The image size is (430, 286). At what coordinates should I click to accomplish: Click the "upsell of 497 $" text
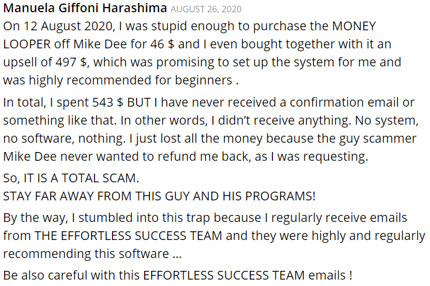[x=46, y=62]
